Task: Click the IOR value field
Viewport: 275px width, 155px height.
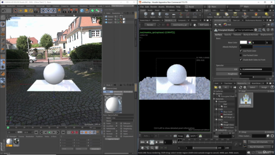Action: tap(256, 69)
